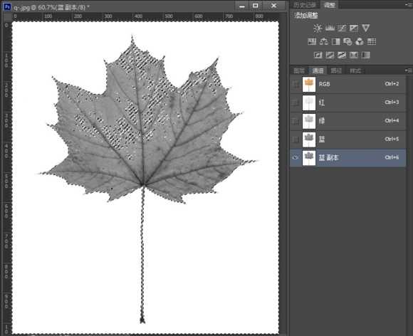Add a Threshold adjustment
This screenshot has height=336, width=413.
[342, 55]
